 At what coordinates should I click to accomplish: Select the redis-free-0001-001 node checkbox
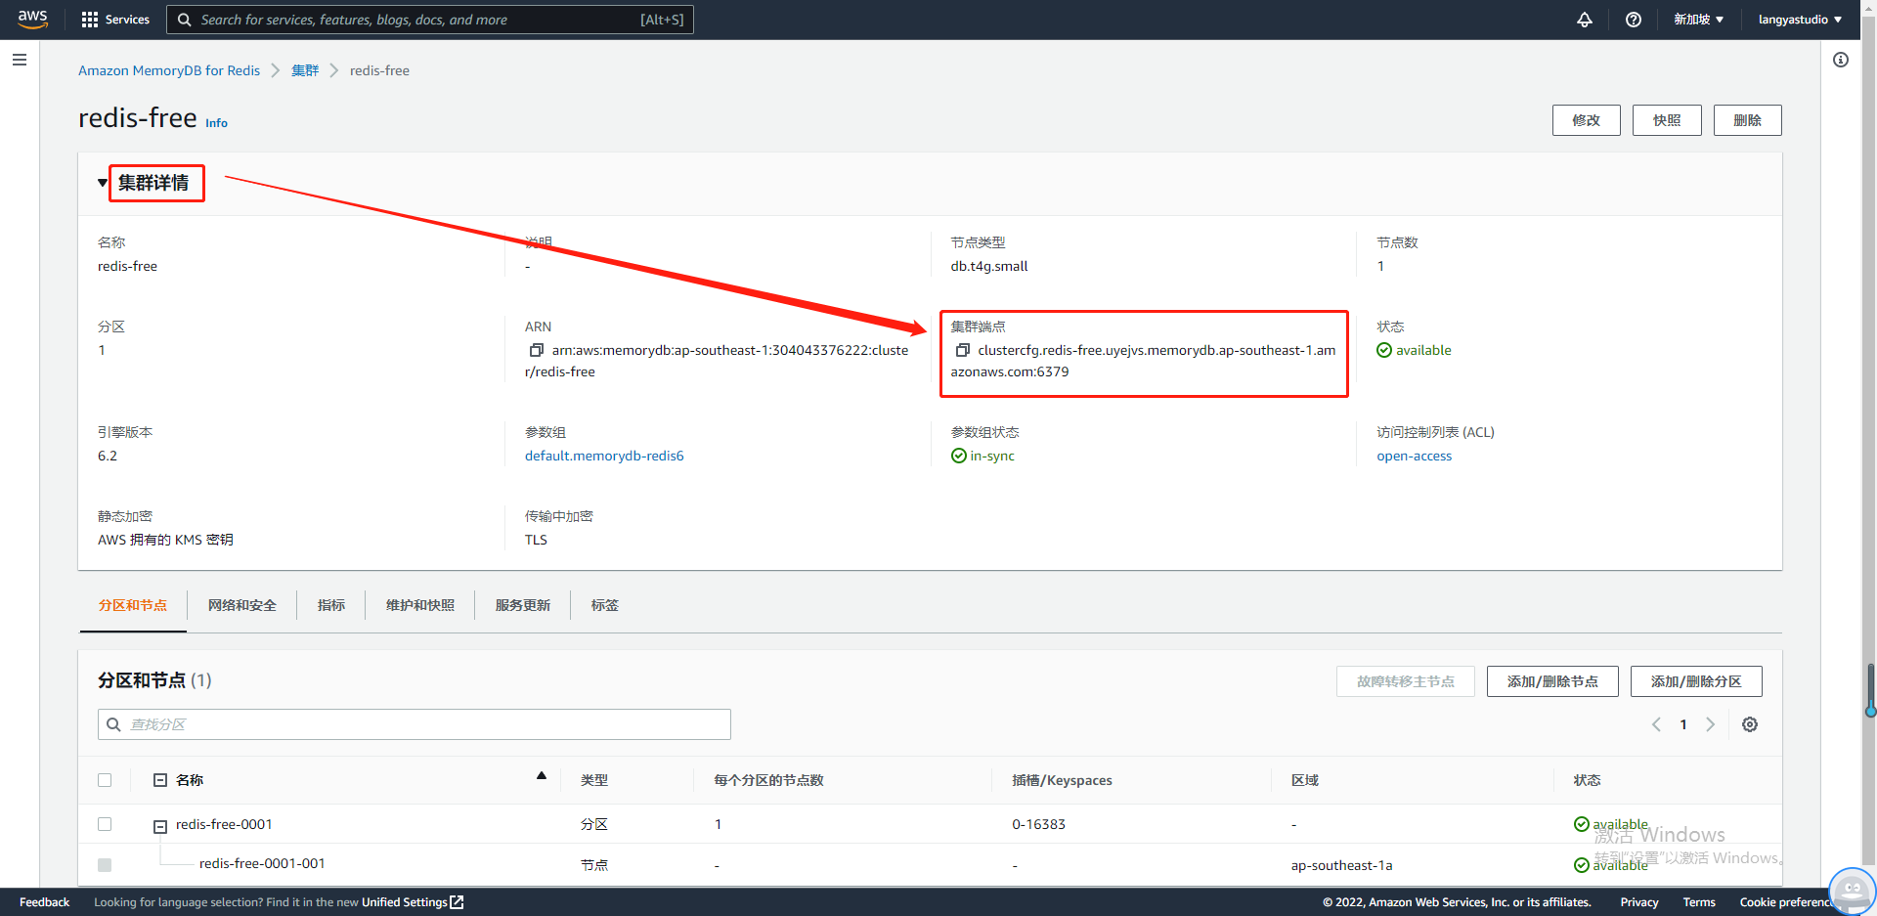pos(105,865)
